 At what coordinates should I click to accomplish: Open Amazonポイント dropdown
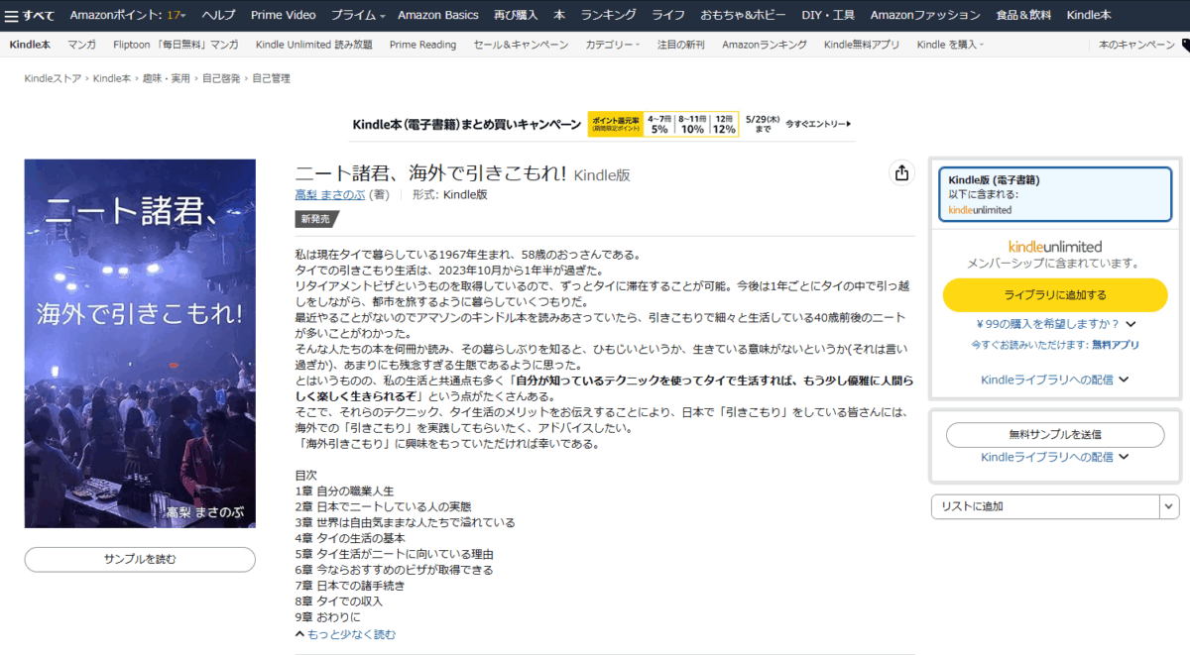pyautogui.click(x=128, y=15)
